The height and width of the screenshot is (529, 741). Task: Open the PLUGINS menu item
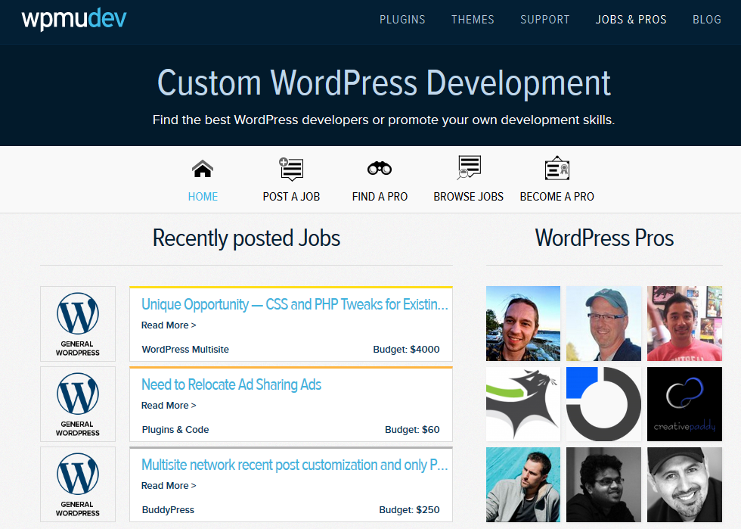[x=402, y=20]
